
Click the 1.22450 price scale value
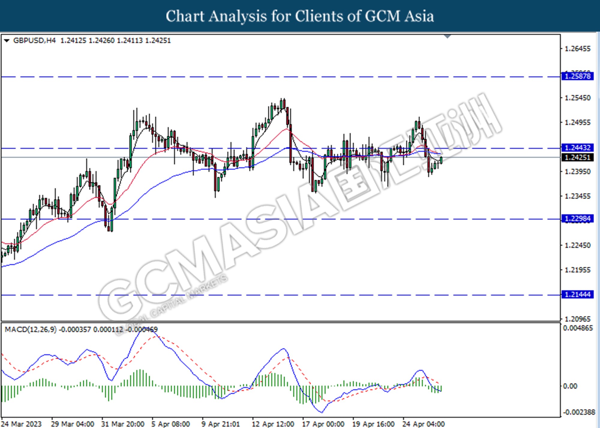577,245
